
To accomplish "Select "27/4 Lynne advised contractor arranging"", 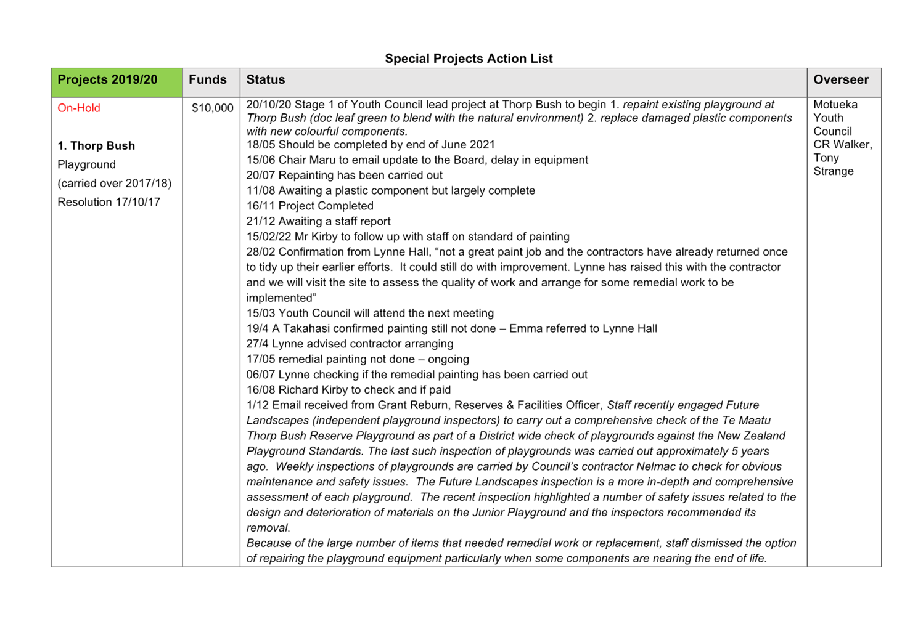I will (x=350, y=344).
